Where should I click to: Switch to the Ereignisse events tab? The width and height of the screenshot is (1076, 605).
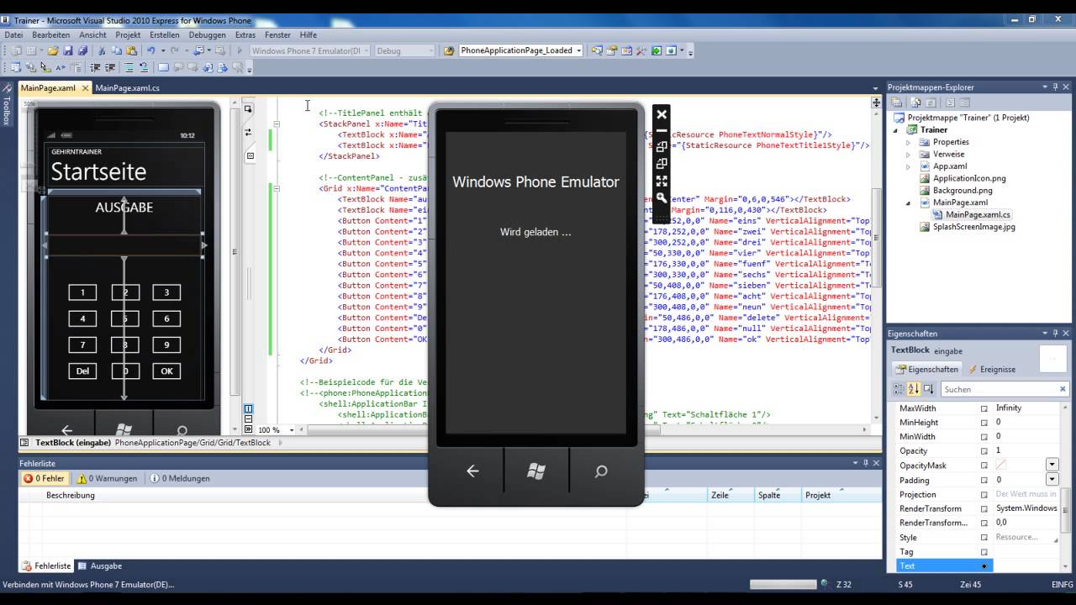pos(992,369)
